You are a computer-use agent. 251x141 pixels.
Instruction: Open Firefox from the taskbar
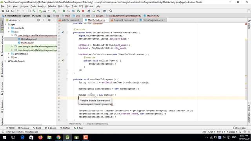coord(40,137)
